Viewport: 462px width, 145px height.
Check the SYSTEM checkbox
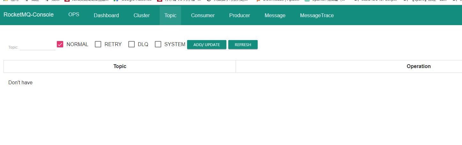[x=158, y=44]
